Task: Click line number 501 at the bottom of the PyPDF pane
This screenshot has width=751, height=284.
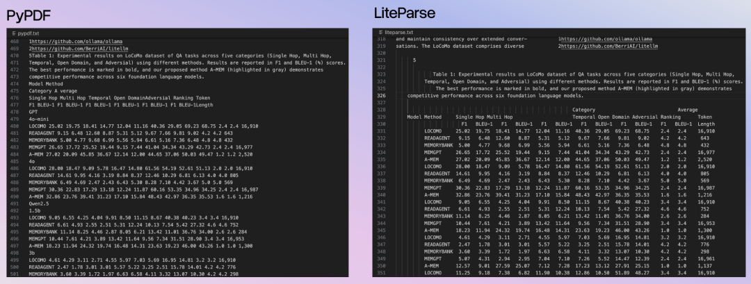Action: tap(15, 274)
